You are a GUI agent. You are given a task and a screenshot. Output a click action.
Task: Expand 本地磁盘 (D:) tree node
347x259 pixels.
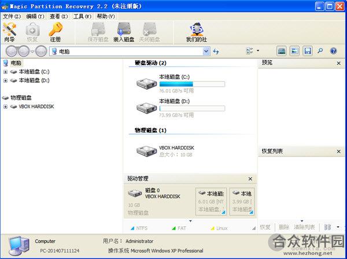6,81
